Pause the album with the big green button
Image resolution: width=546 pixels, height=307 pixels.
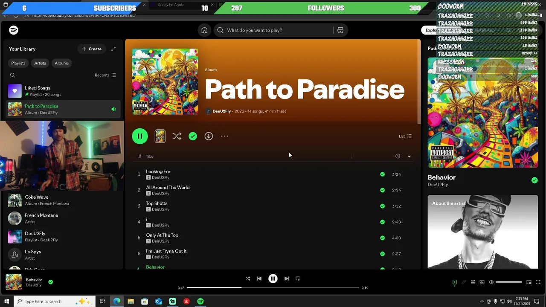[140, 136]
